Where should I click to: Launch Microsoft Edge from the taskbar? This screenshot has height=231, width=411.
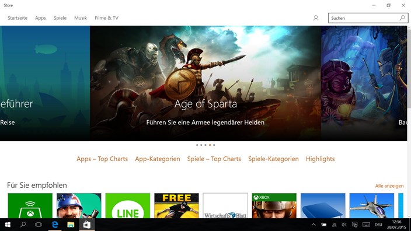coord(55,225)
